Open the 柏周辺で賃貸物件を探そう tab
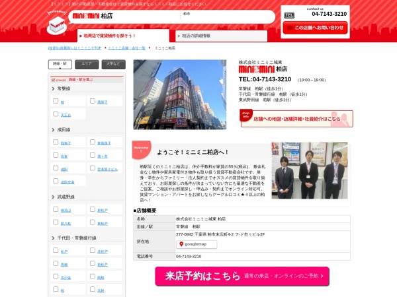Viewport: 397px width, 297px height. pos(123,36)
